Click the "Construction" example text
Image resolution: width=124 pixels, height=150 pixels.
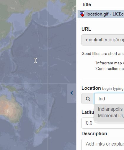pyautogui.click(x=109, y=69)
